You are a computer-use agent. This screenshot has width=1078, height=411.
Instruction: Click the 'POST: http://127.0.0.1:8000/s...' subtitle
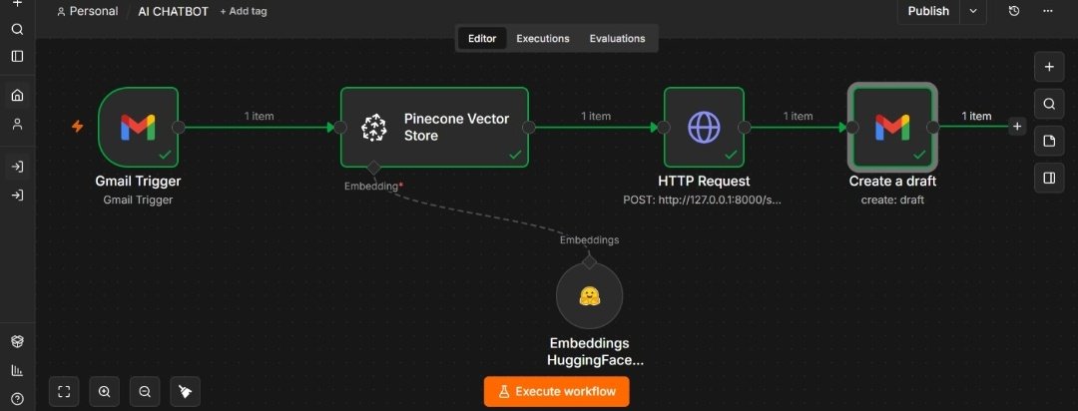[703, 200]
